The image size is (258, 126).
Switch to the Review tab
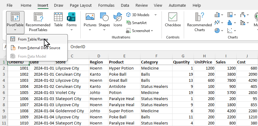click(141, 5)
